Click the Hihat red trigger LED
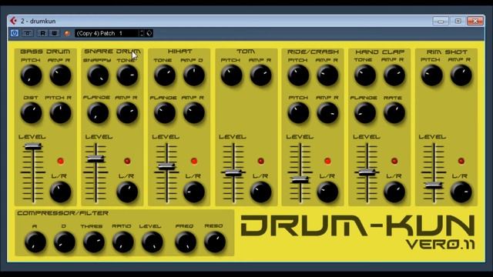This screenshot has width=493, height=277. pyautogui.click(x=194, y=161)
